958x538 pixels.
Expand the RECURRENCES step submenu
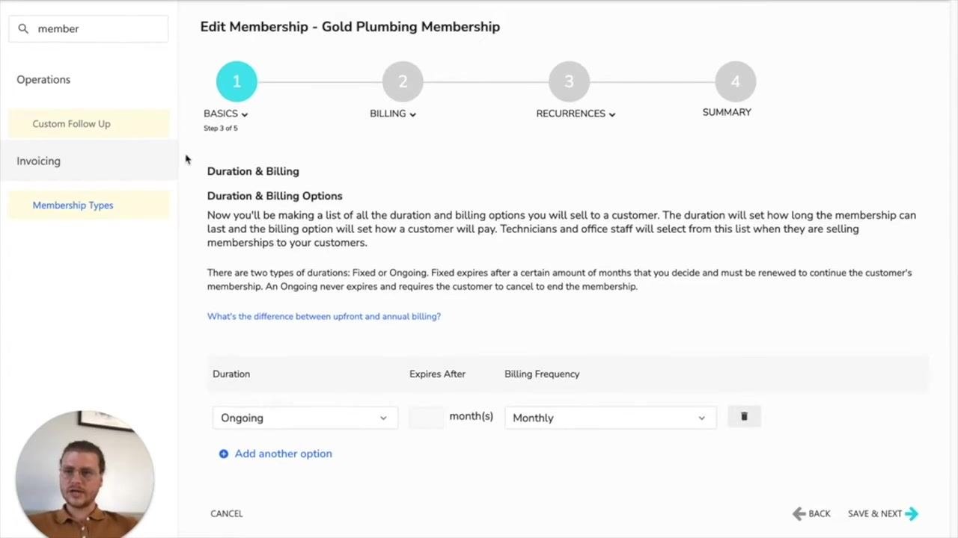click(576, 114)
